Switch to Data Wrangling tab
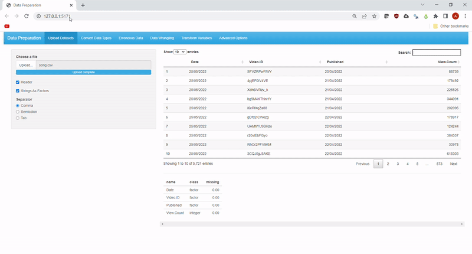 coord(162,38)
